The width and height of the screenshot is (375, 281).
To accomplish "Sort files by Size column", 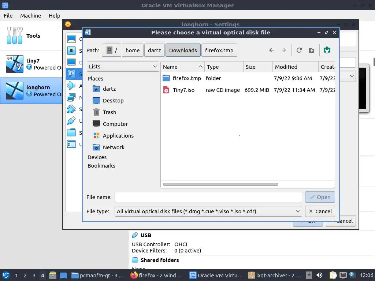I will pos(258,67).
